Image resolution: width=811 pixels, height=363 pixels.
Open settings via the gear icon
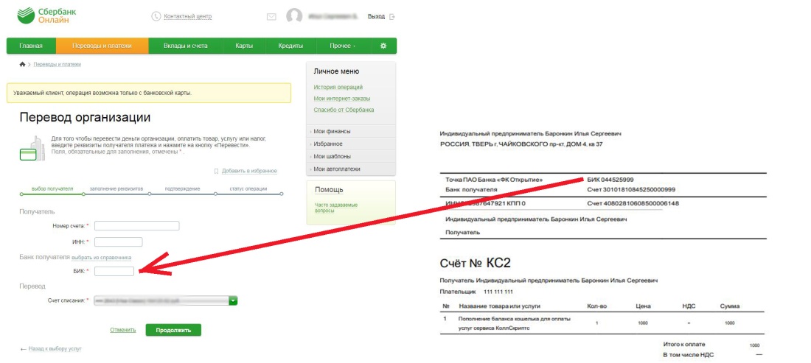383,46
